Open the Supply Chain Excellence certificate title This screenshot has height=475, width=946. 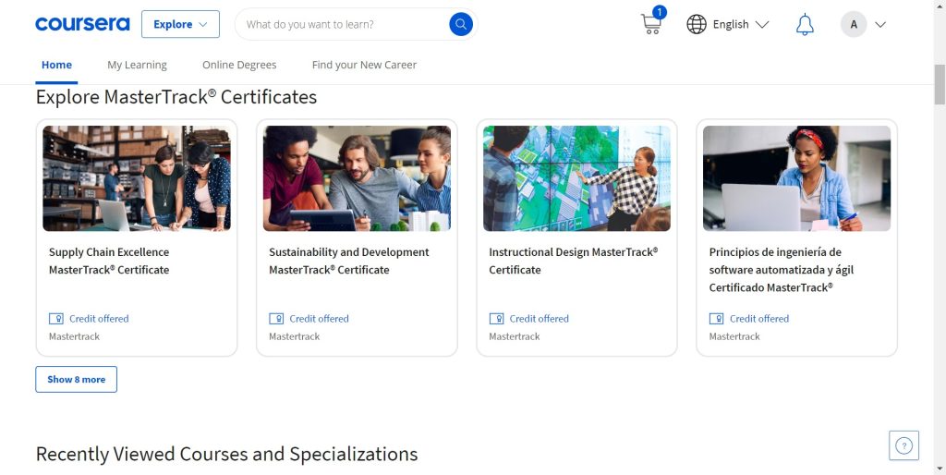tap(109, 261)
